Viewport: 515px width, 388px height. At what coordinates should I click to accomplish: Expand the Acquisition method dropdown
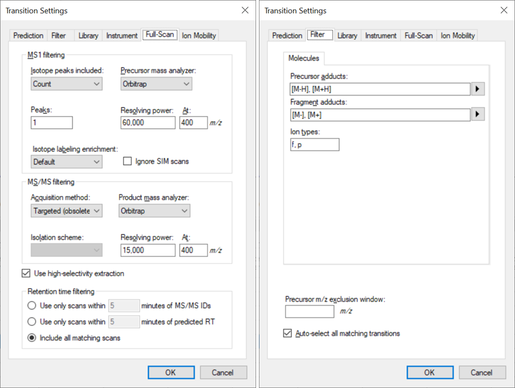[x=67, y=211]
